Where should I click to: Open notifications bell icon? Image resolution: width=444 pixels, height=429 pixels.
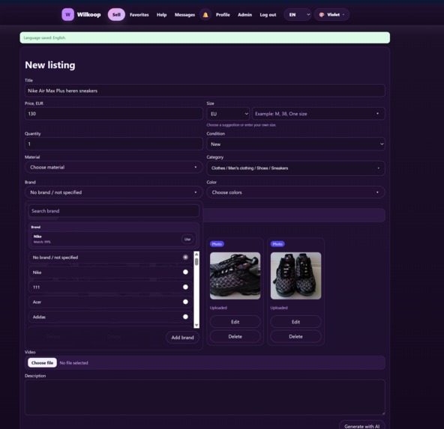pyautogui.click(x=205, y=15)
